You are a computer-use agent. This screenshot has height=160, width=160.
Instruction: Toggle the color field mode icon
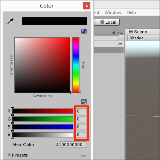click(x=84, y=31)
